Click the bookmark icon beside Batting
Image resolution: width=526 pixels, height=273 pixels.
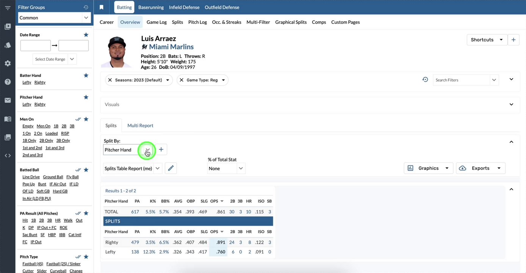pyautogui.click(x=102, y=7)
